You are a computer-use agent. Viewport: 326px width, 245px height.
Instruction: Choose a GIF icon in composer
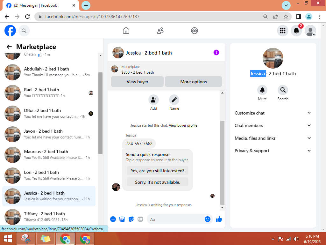[140, 219]
